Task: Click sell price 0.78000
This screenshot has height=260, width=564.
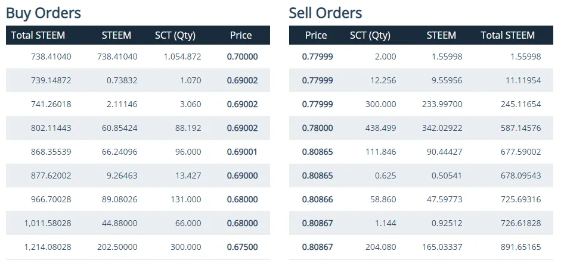Action: pyautogui.click(x=317, y=128)
